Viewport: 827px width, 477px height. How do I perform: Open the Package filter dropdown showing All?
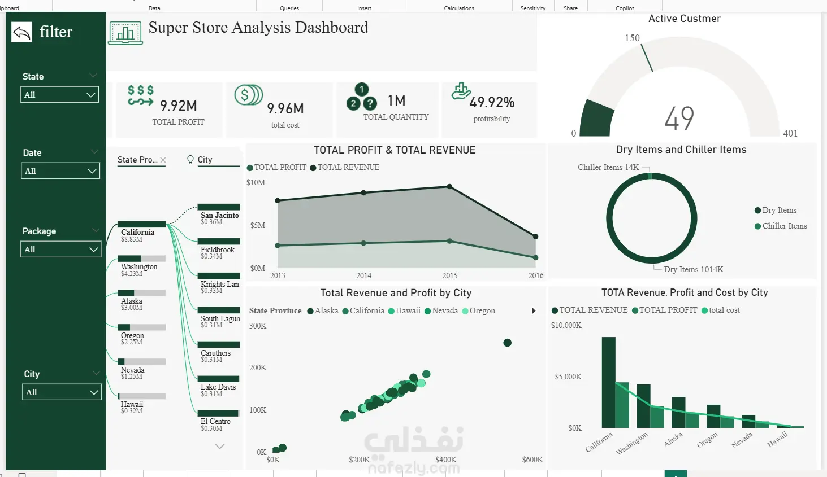coord(61,249)
